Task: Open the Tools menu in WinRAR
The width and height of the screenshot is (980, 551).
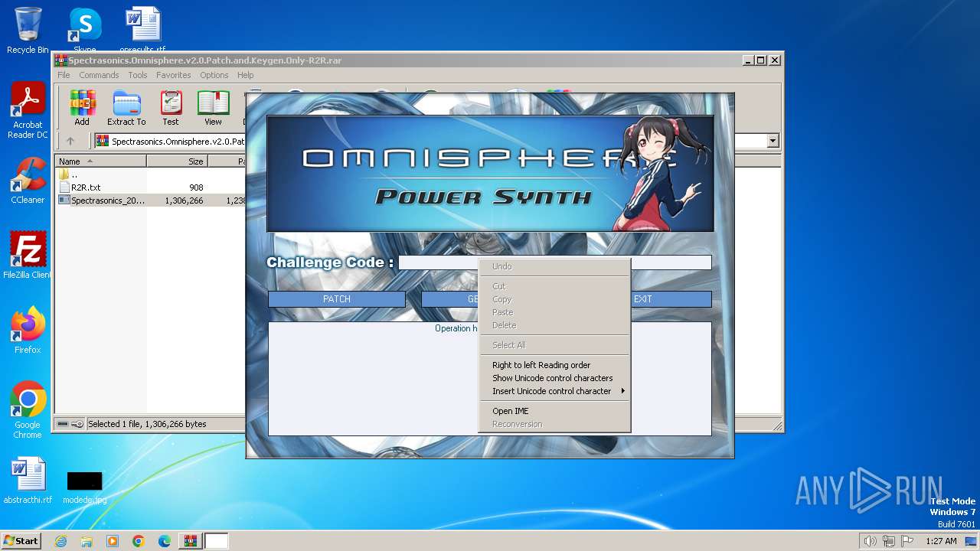Action: coord(138,75)
